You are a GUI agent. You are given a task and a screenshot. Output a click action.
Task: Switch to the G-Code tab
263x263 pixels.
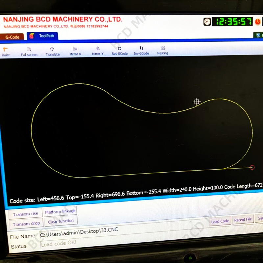coord(12,37)
